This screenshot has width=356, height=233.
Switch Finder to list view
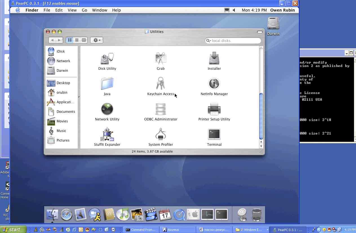(x=77, y=40)
